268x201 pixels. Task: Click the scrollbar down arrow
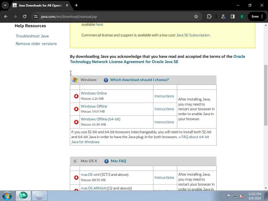pos(266,188)
